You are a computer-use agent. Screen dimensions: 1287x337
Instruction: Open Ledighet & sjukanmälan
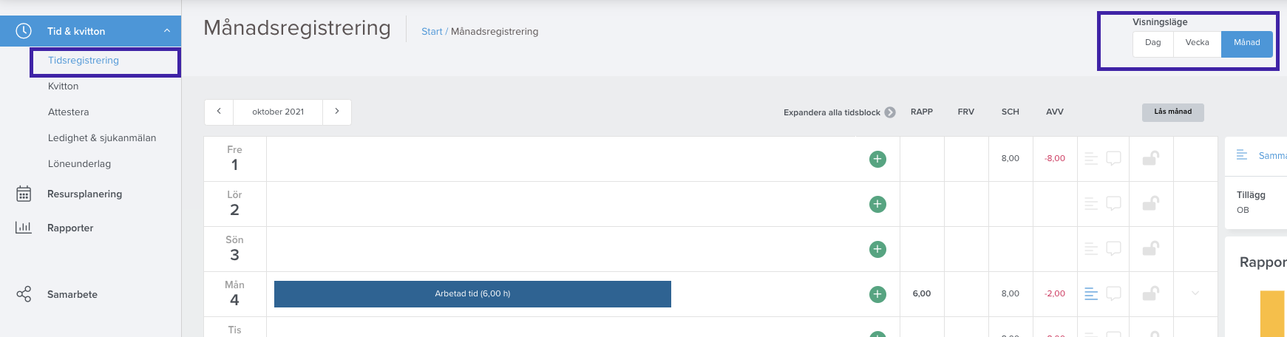pos(102,138)
